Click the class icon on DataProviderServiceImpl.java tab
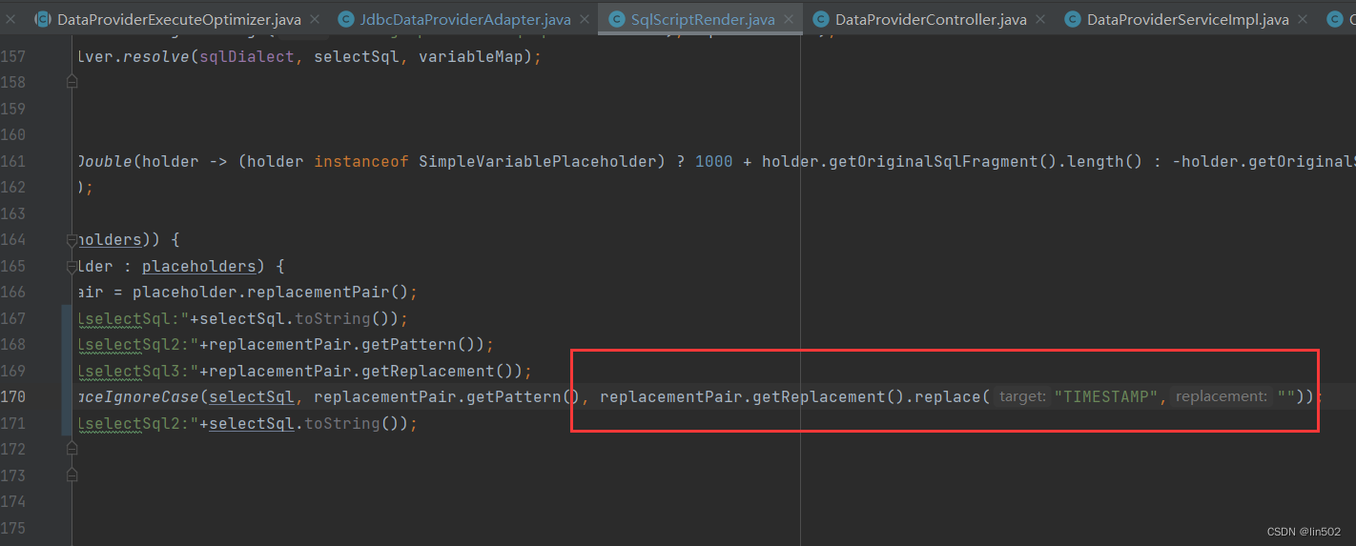1356x546 pixels. [1072, 19]
